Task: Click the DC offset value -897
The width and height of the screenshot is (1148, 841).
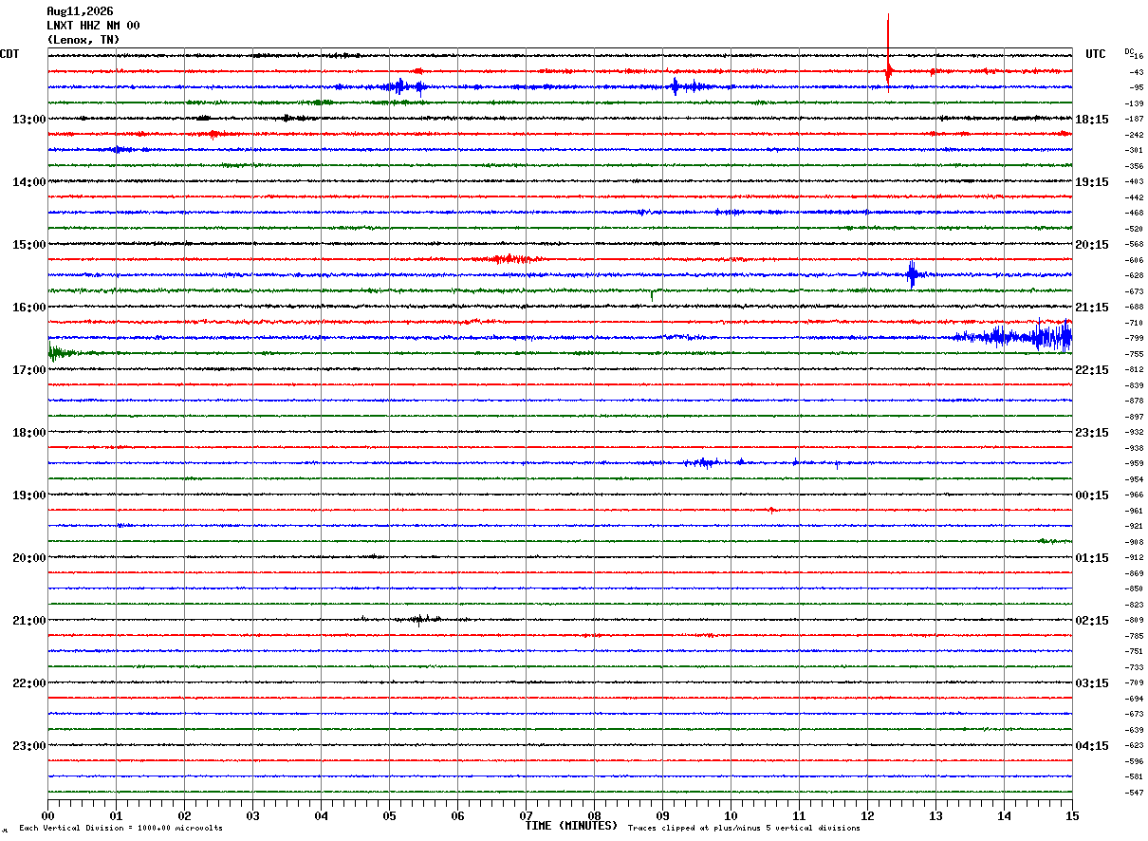Action: click(1134, 417)
